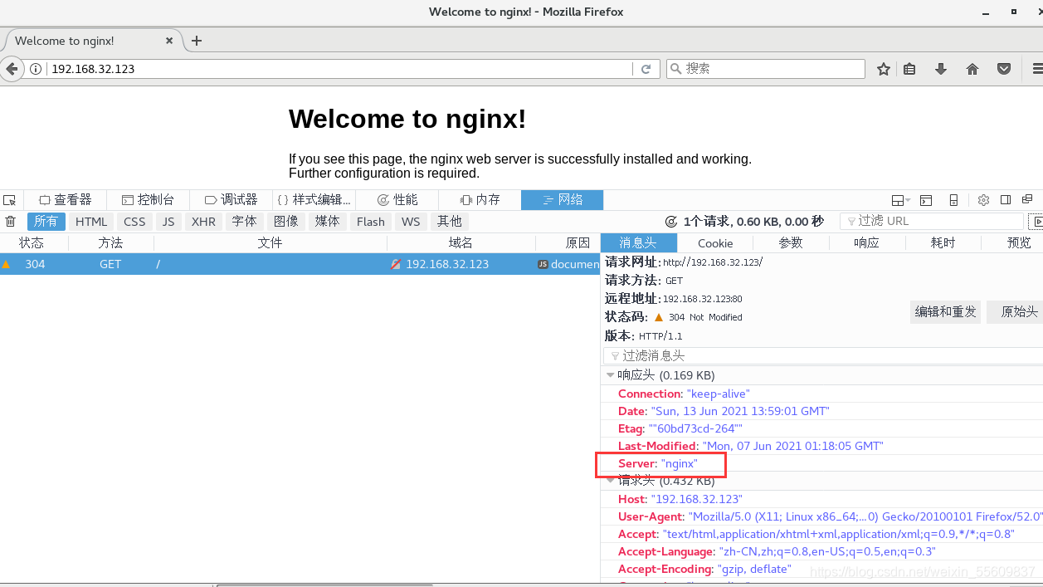
Task: Switch to 调试器 debugger tab
Action: pos(231,200)
